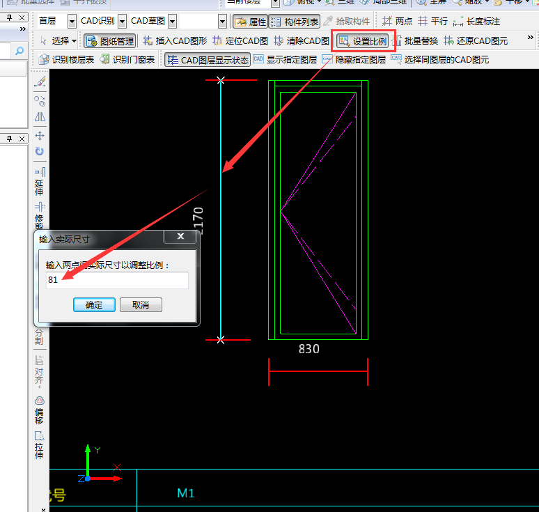This screenshot has width=539, height=512.
Task: Toggle the 图纸管理 drawing management button
Action: tap(109, 41)
